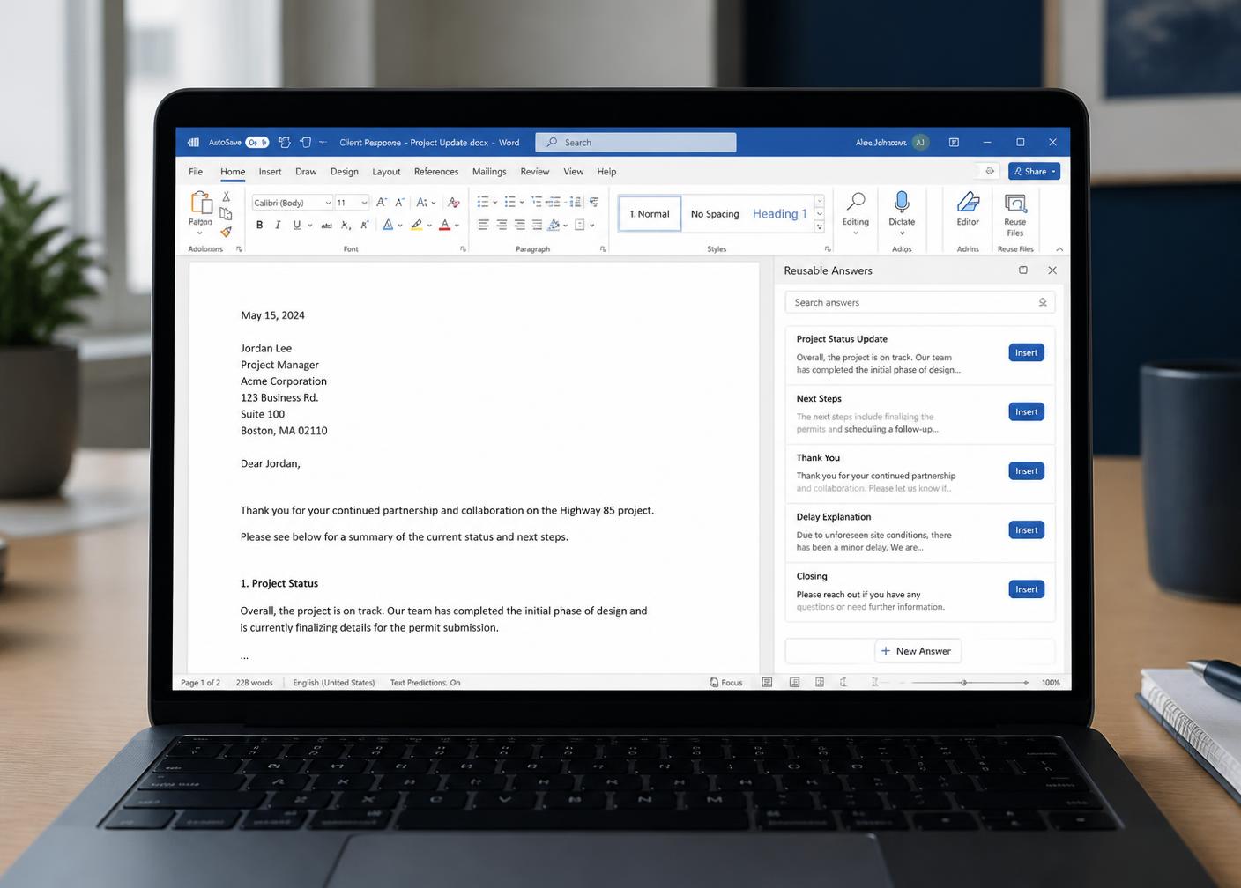The image size is (1241, 888).
Task: Switch to the Mailings tab
Action: click(489, 172)
